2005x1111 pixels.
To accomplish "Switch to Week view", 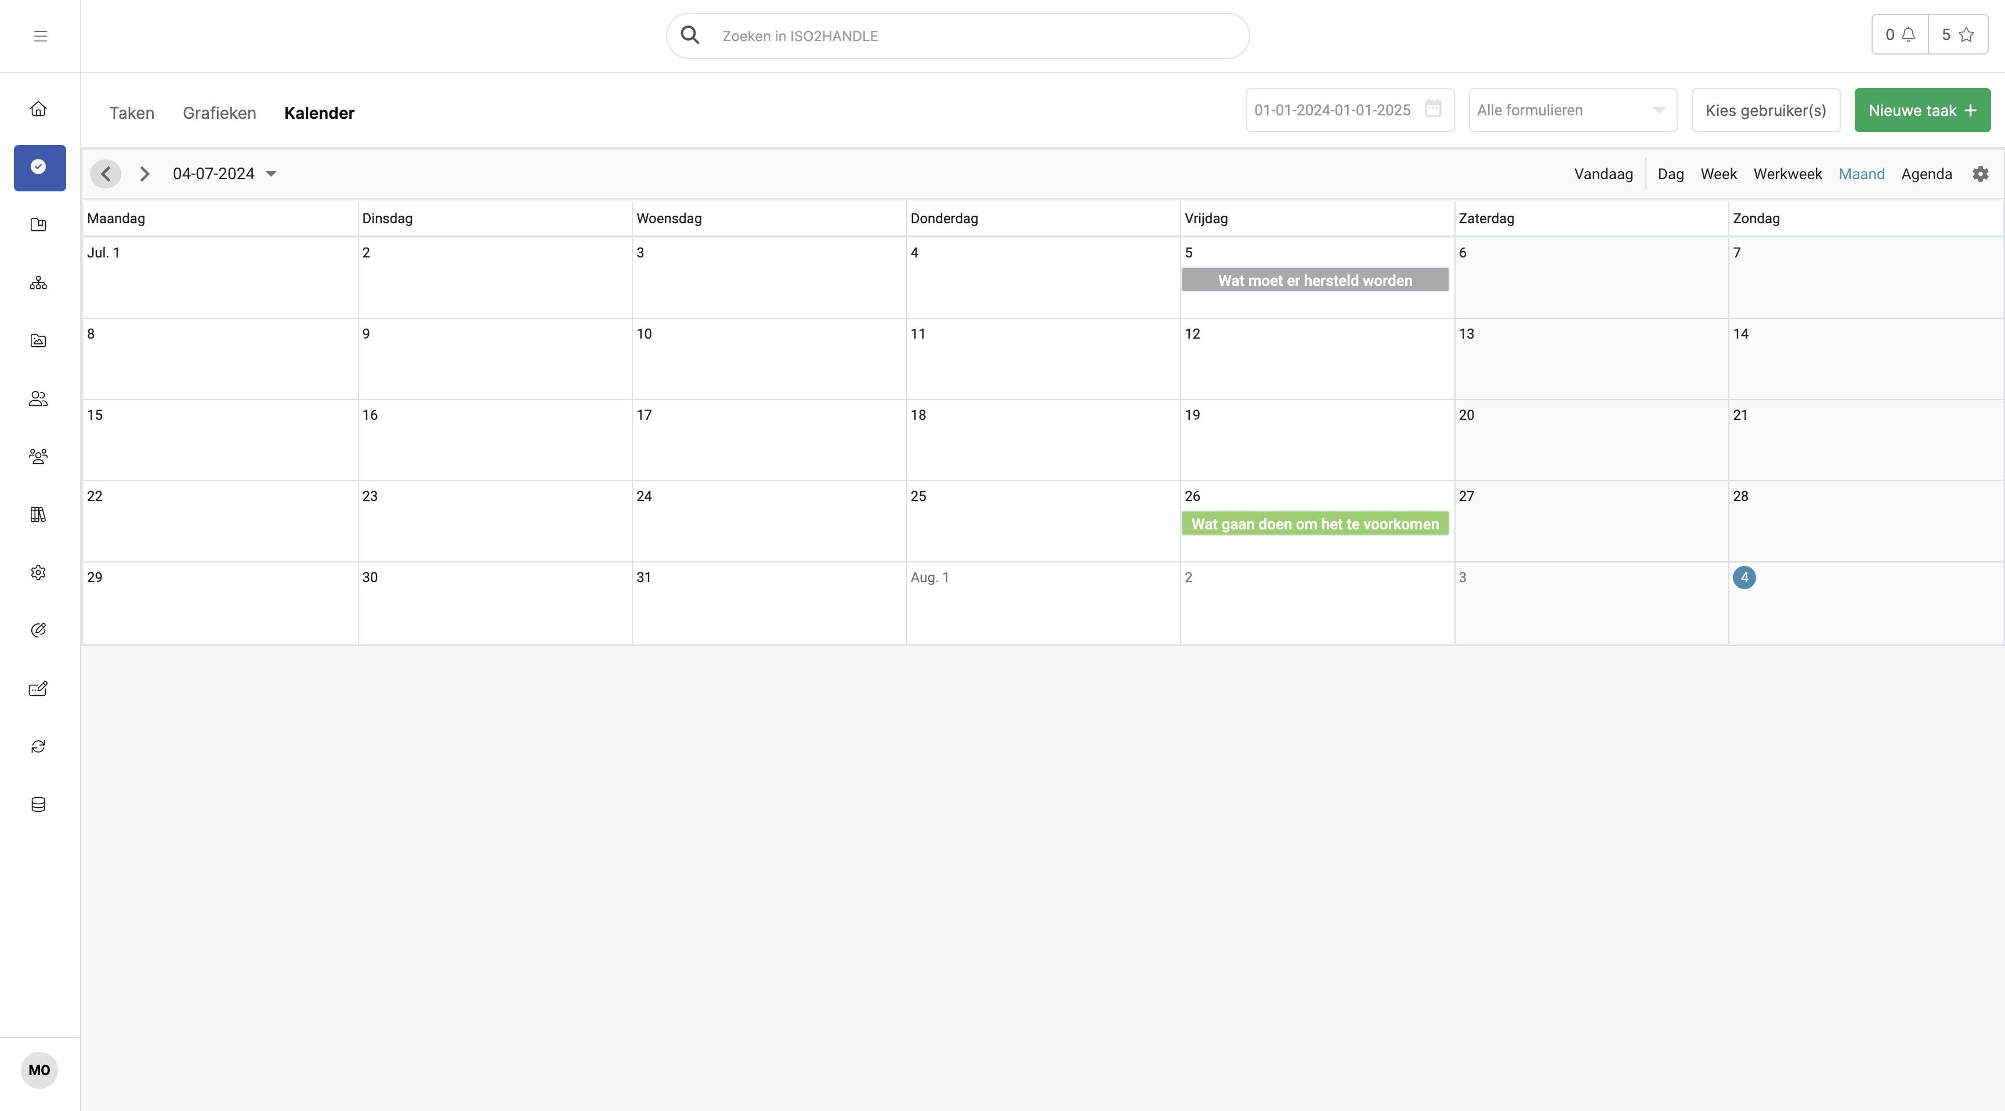I will [1718, 175].
